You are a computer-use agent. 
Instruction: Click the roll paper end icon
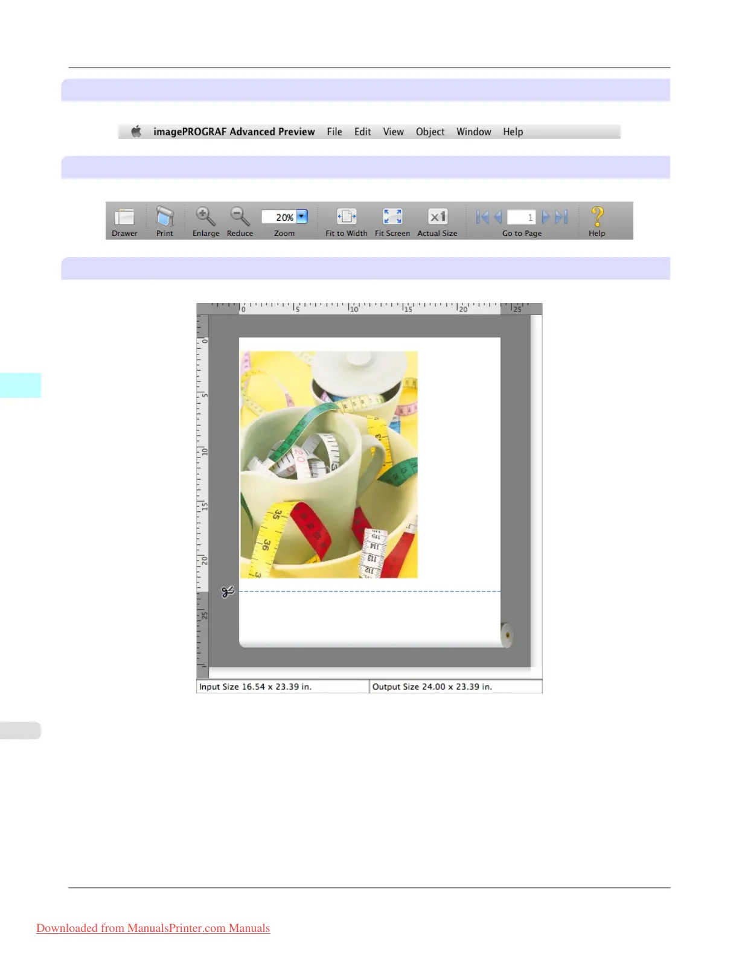(507, 635)
